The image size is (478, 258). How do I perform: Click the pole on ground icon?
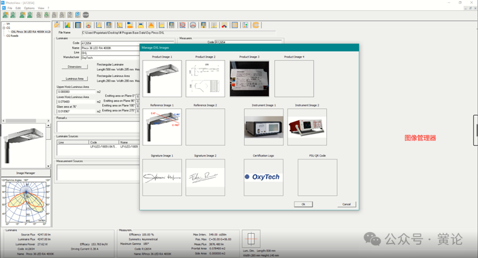[x=214, y=25]
